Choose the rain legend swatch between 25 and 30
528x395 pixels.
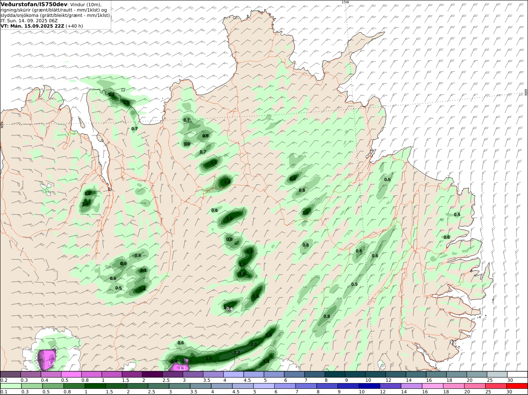click(x=497, y=386)
